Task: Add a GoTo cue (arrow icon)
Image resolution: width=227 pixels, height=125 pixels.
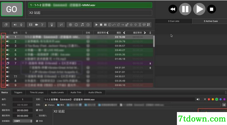Action: pos(123,25)
